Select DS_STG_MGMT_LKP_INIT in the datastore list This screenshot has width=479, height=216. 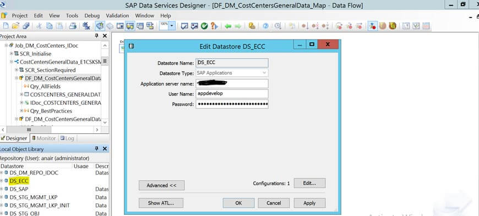pos(40,206)
